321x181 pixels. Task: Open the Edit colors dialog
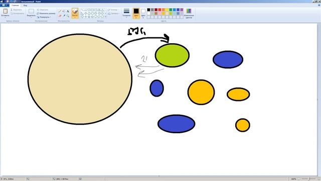click(x=189, y=13)
